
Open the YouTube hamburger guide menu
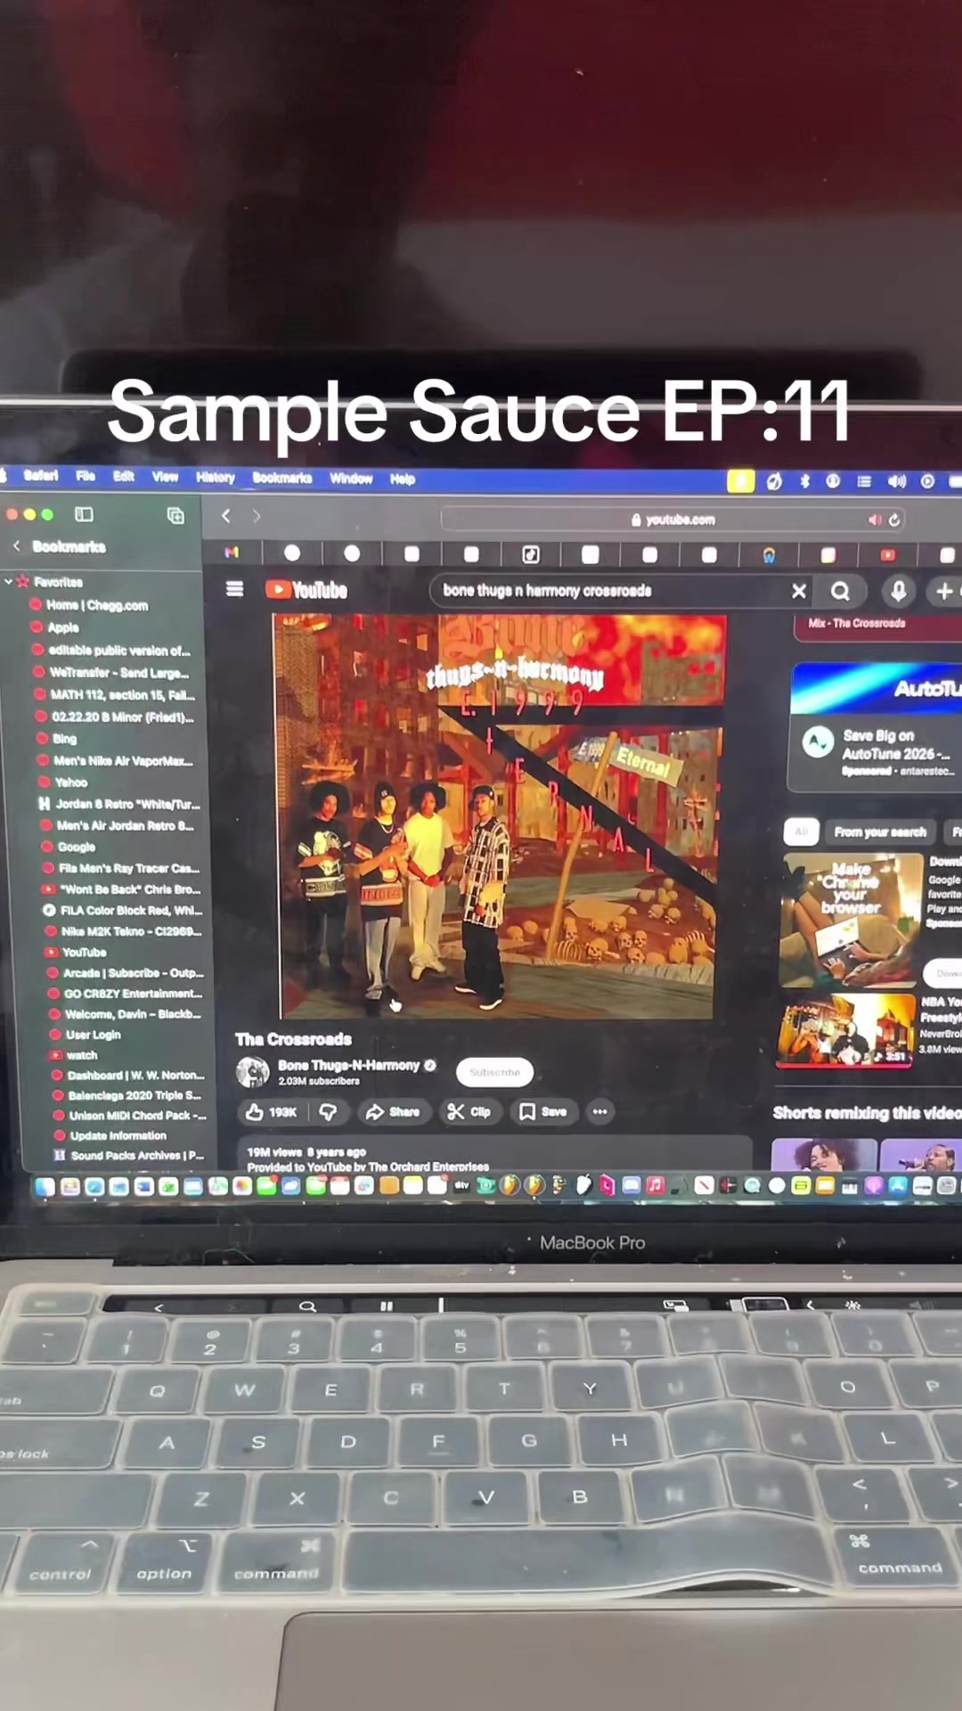[234, 589]
